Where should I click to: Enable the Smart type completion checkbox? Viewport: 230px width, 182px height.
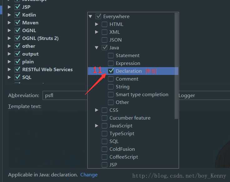click(111, 95)
